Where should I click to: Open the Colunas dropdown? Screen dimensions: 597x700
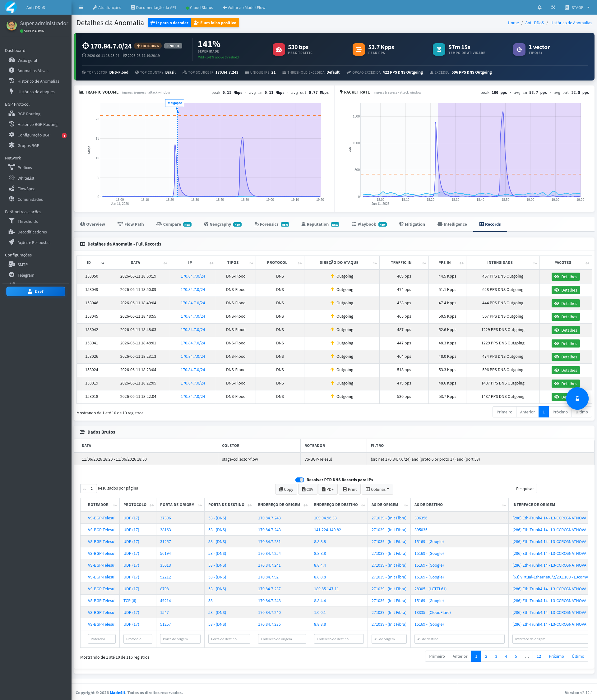[x=377, y=489]
